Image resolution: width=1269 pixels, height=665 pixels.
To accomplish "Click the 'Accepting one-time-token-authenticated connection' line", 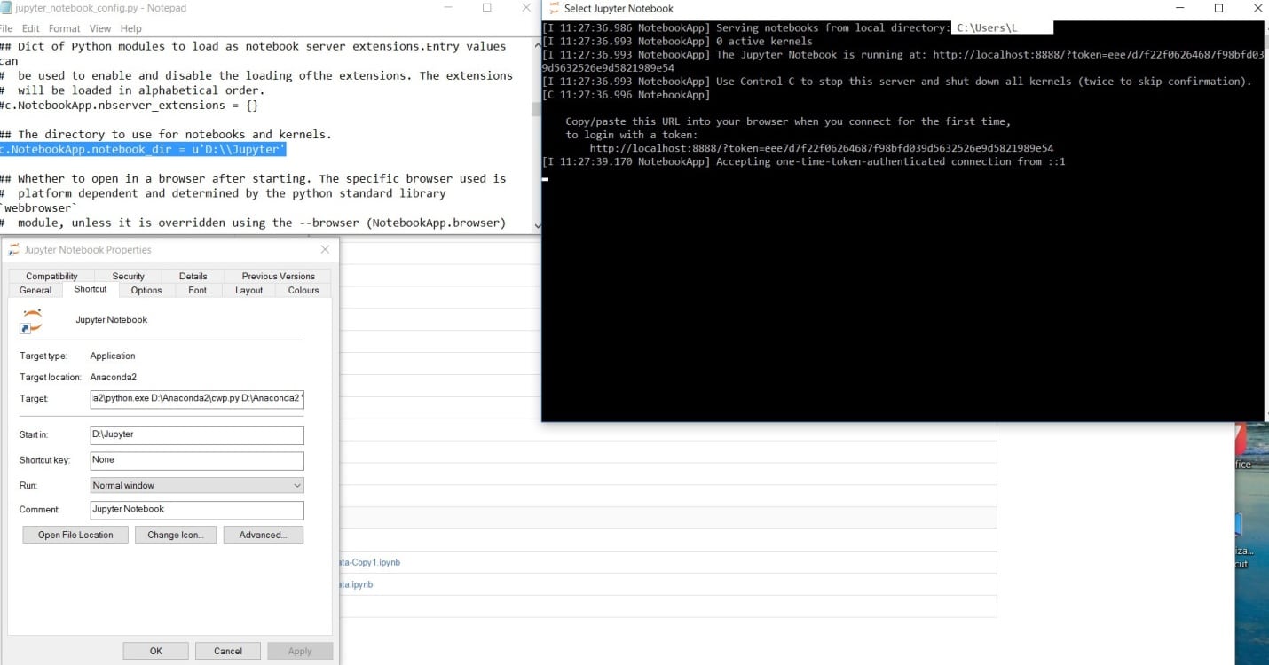I will pos(804,161).
